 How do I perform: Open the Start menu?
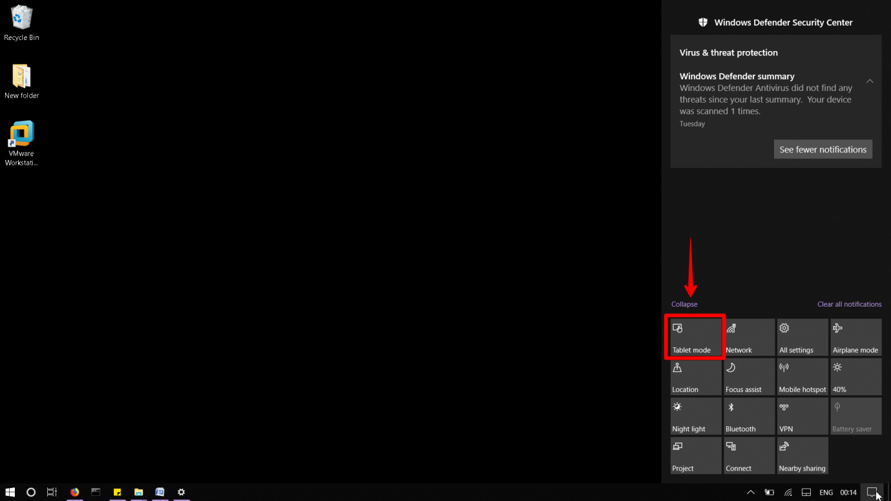10,492
